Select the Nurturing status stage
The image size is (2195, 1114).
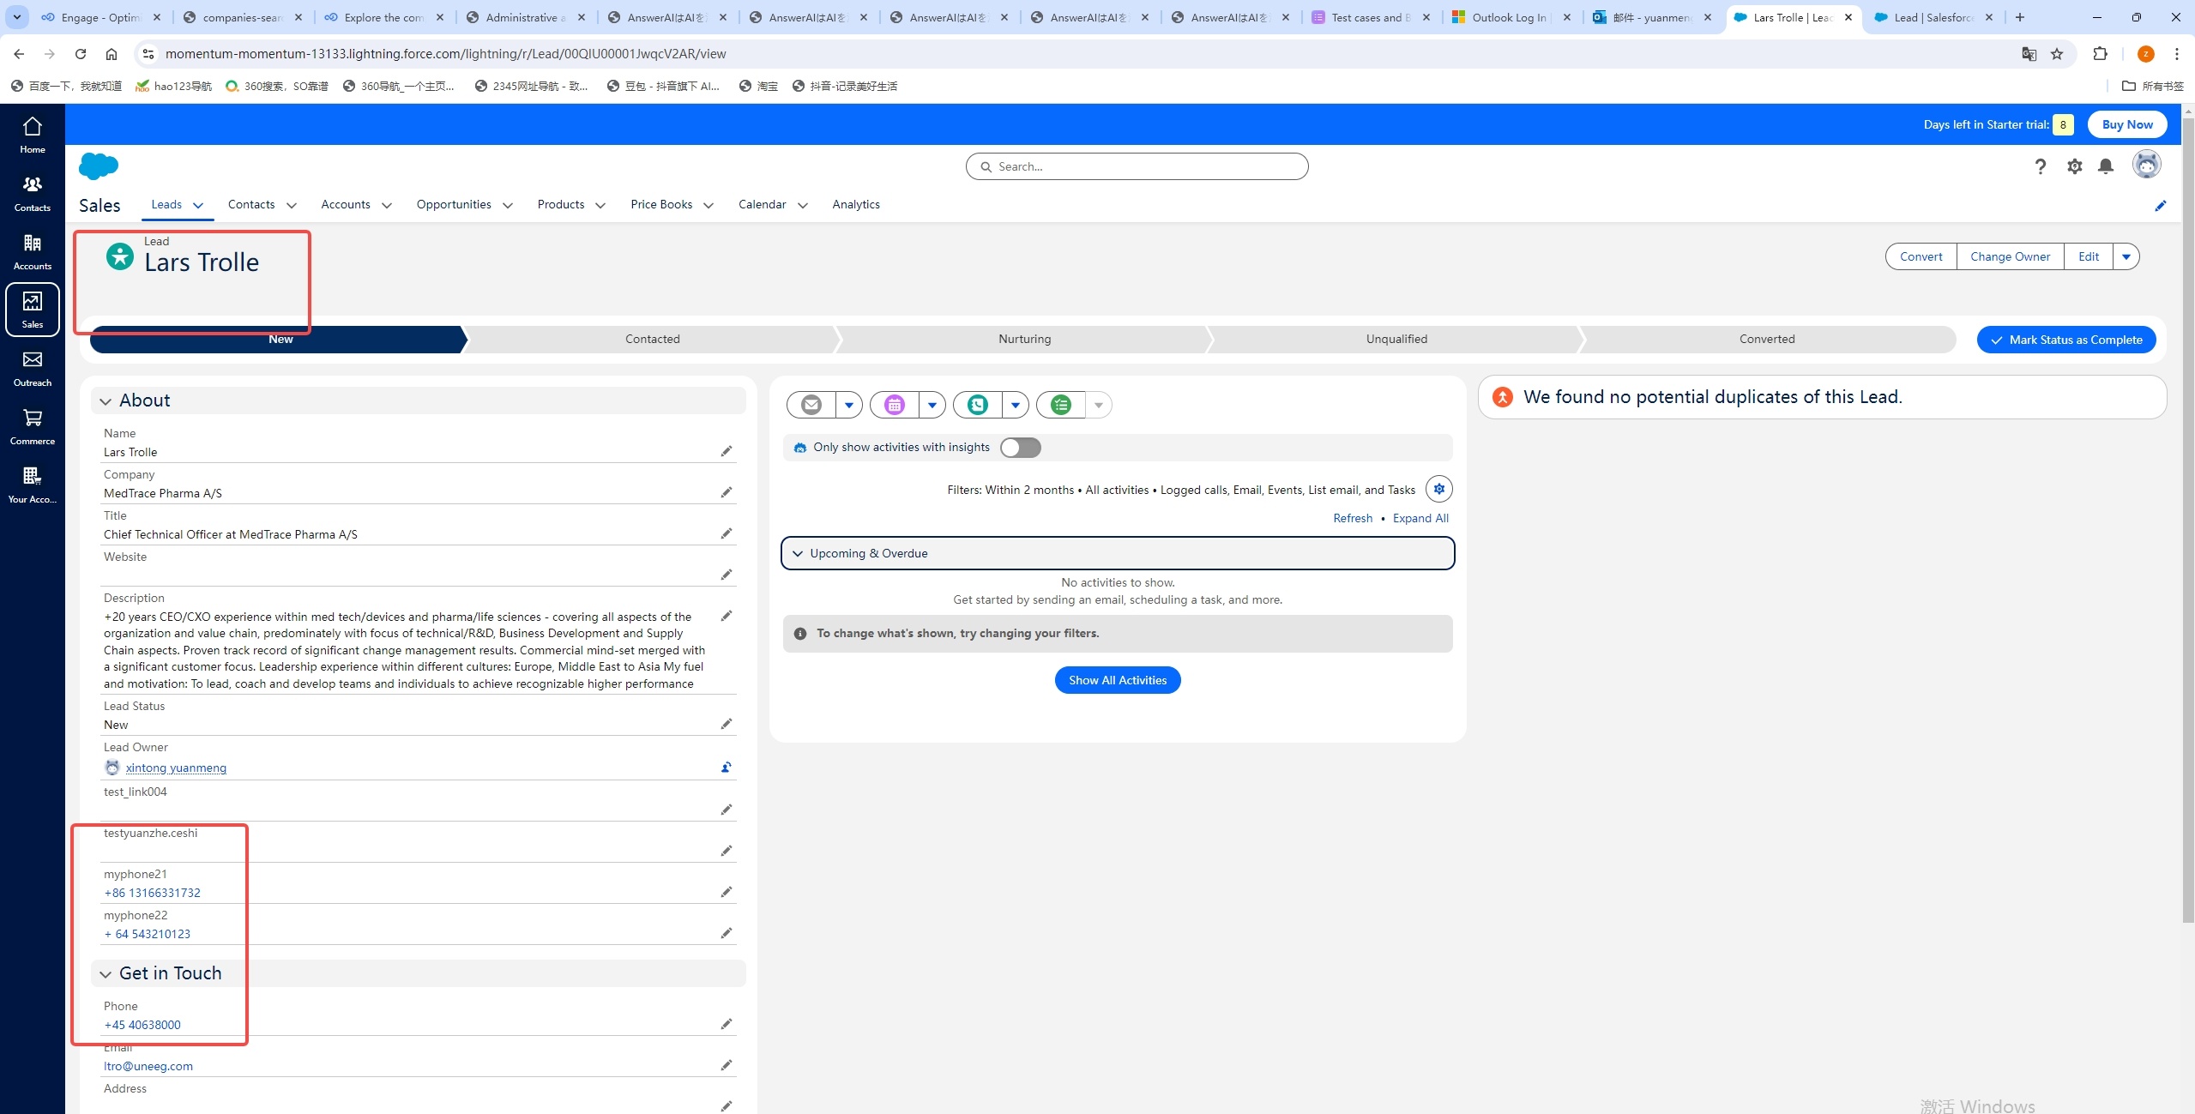1025,339
